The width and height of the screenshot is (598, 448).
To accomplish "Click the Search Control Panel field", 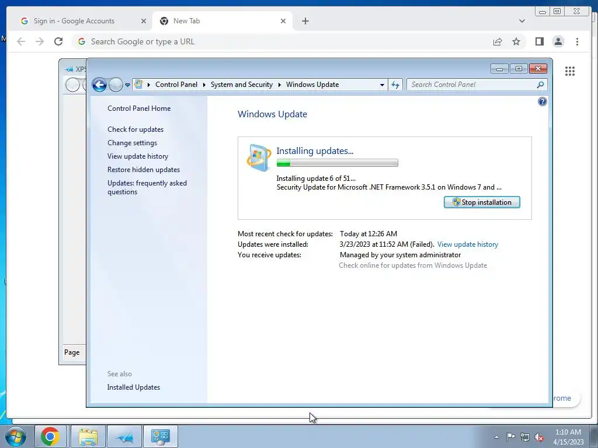I will point(477,85).
